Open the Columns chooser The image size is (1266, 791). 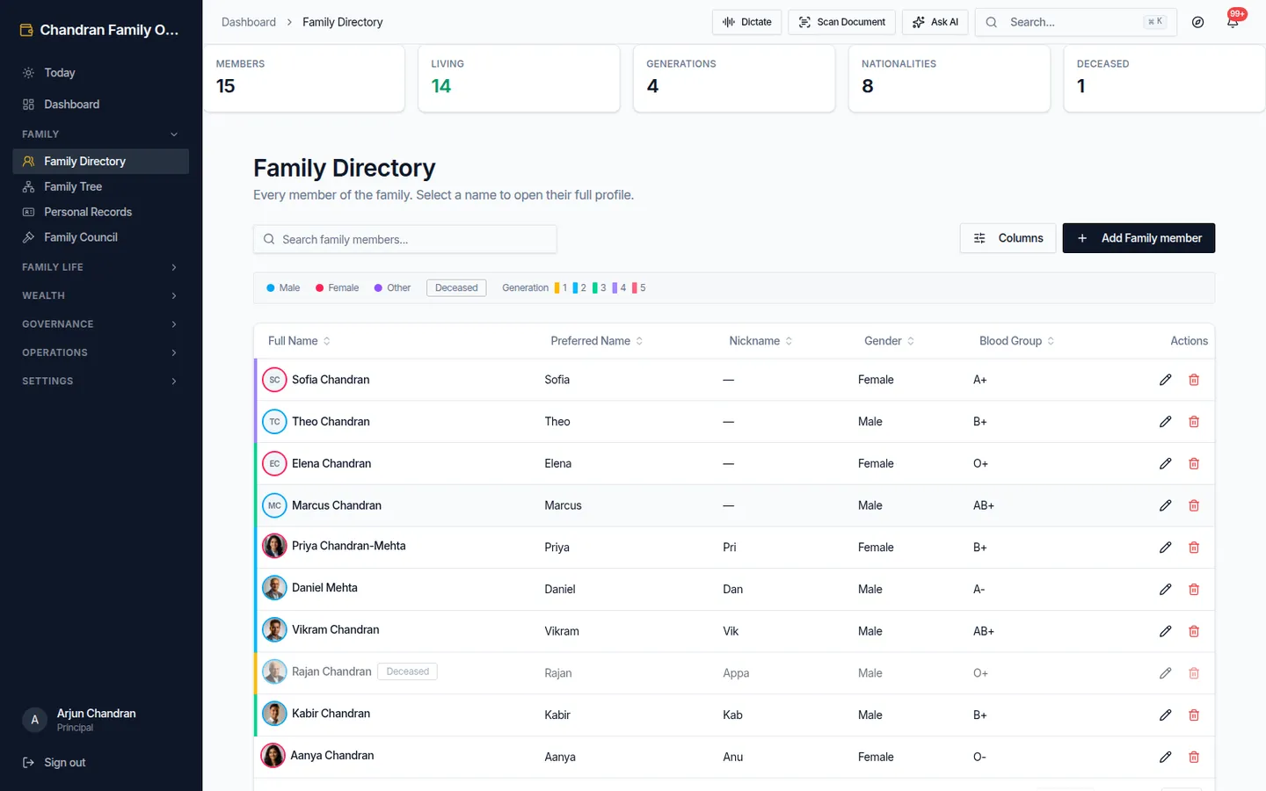1008,238
